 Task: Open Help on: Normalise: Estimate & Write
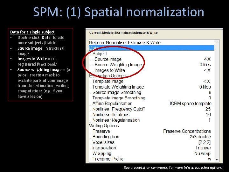[152, 43]
